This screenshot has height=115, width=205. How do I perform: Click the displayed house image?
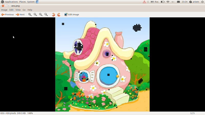(102, 64)
